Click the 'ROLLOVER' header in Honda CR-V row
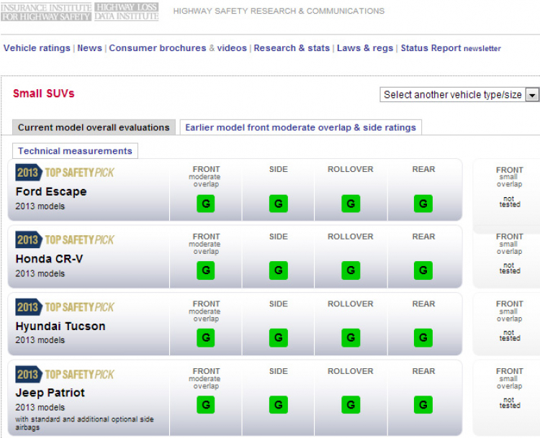The image size is (540, 438). click(x=350, y=237)
